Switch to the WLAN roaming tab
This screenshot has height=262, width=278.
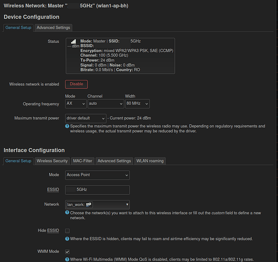click(x=150, y=161)
